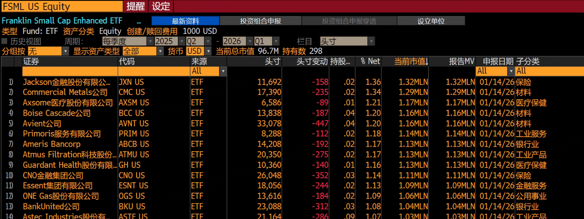Click the 代码 filter input box
This screenshot has height=219, width=584.
[x=154, y=71]
